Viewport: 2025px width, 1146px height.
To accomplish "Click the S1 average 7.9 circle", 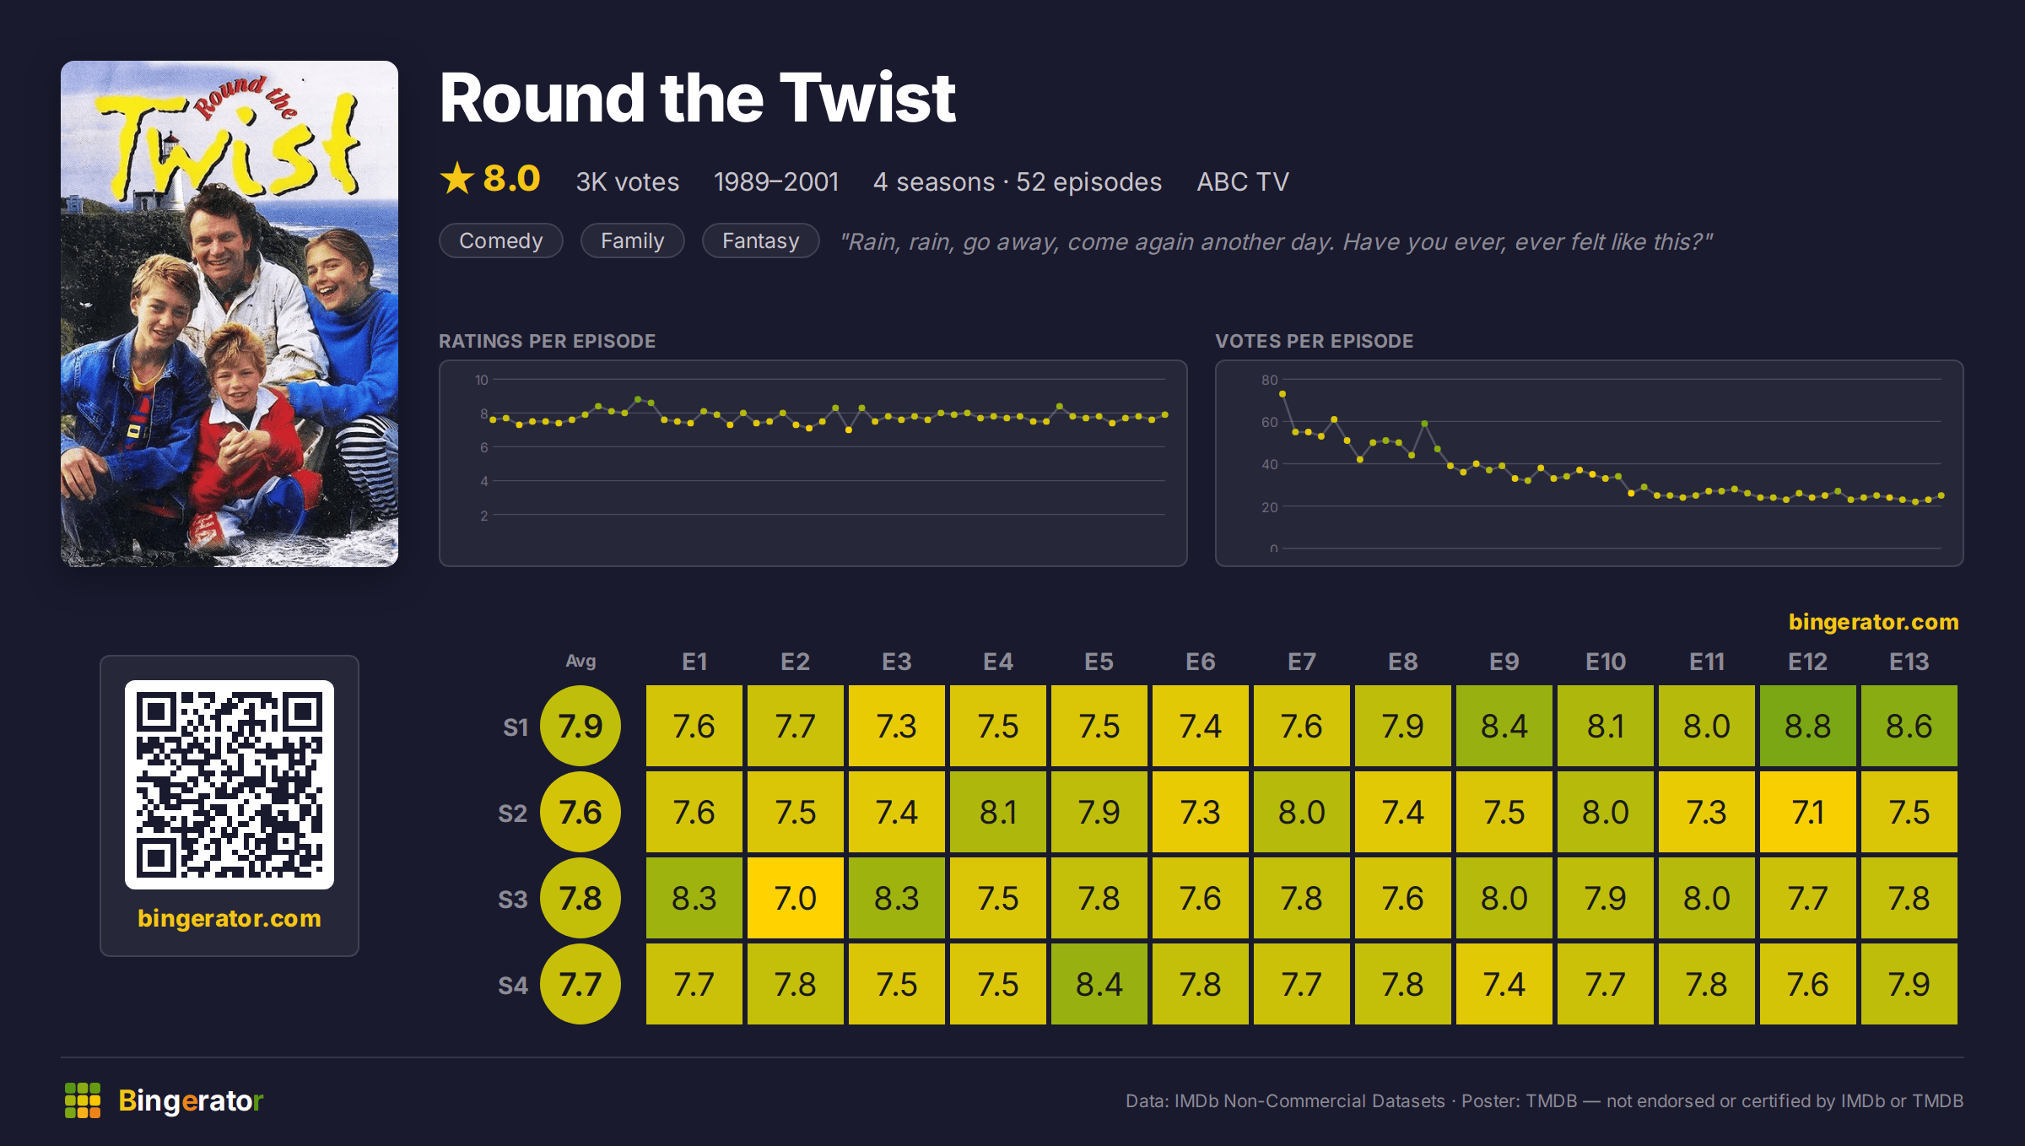I will (580, 727).
